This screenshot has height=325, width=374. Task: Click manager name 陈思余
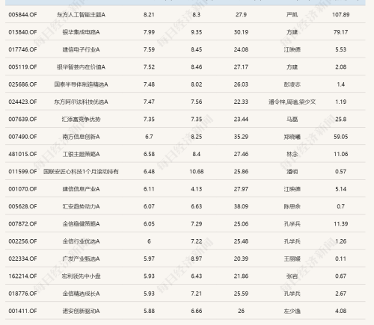click(292, 206)
